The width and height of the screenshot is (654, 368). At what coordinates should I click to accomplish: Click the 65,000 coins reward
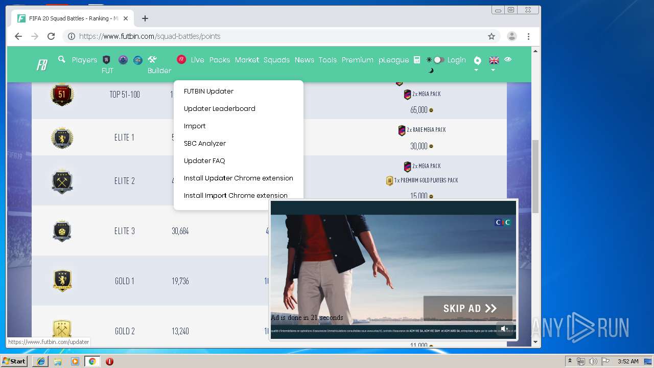pos(422,110)
